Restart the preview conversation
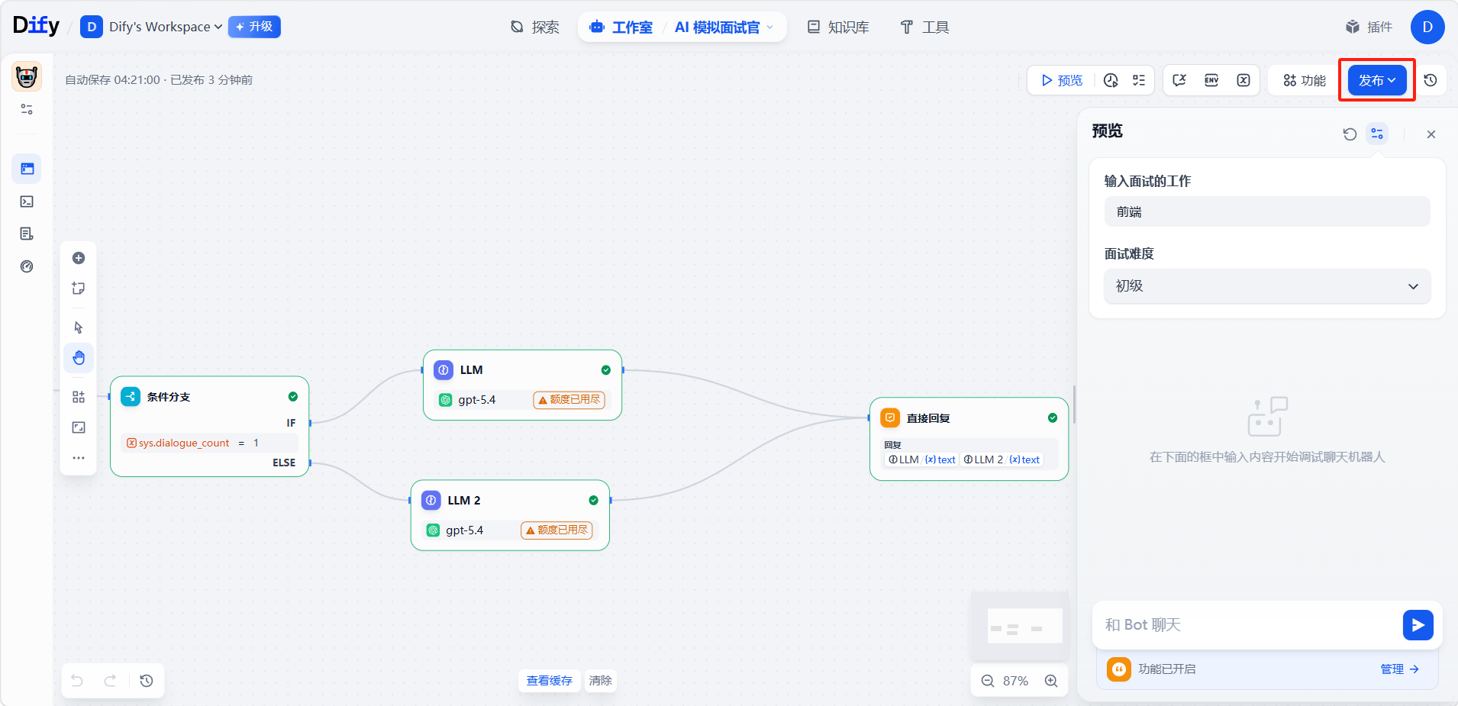The image size is (1458, 706). [x=1350, y=134]
